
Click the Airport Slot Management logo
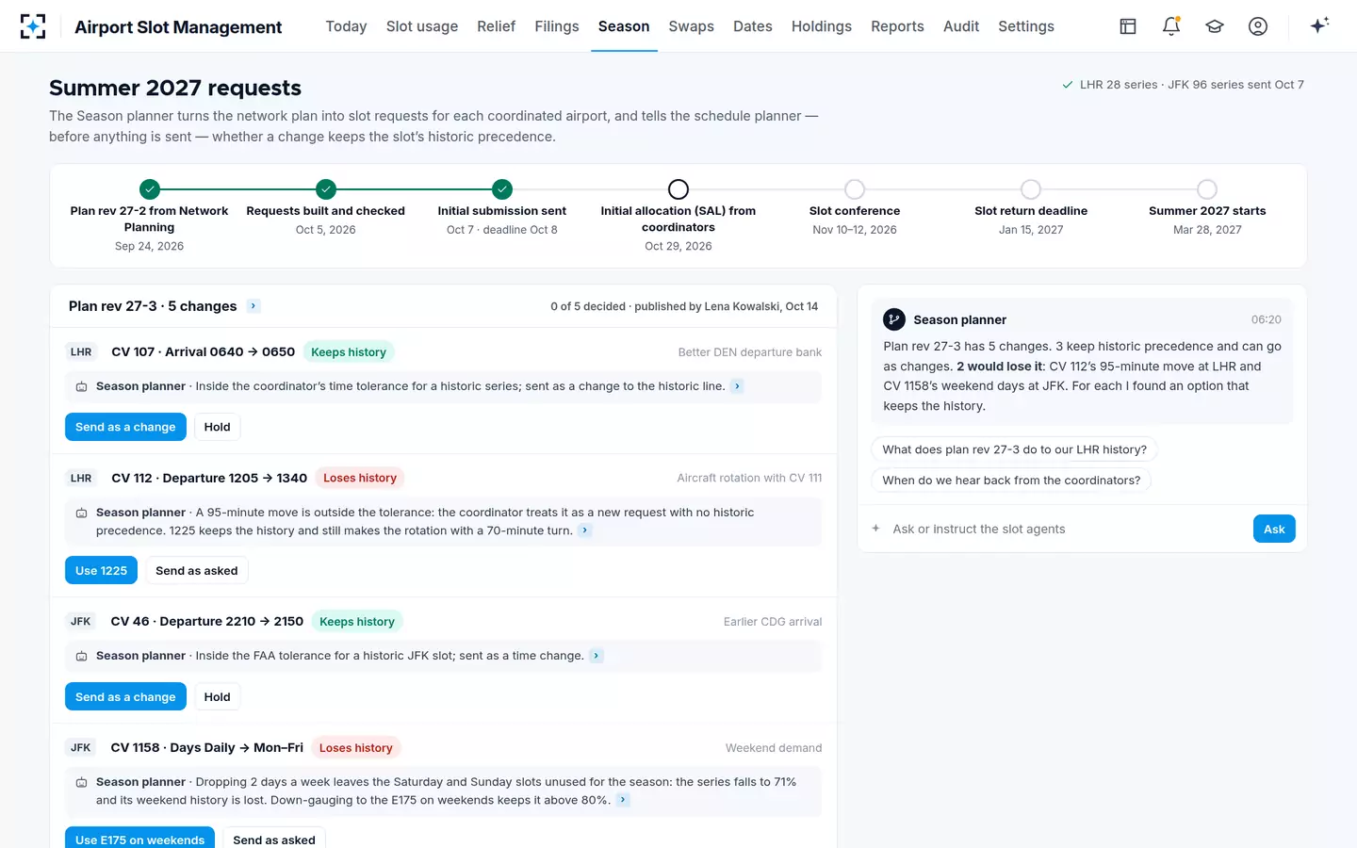tap(33, 26)
